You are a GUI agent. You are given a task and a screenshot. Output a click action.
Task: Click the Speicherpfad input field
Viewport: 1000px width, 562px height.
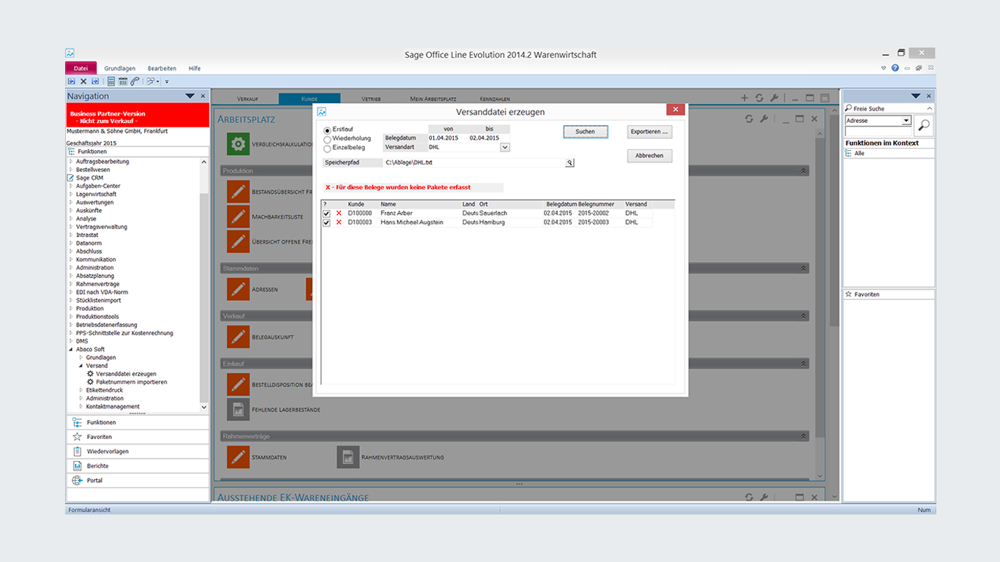(x=474, y=162)
